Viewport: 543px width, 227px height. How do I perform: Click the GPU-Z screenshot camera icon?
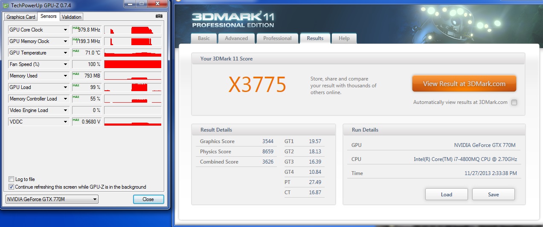pyautogui.click(x=159, y=16)
